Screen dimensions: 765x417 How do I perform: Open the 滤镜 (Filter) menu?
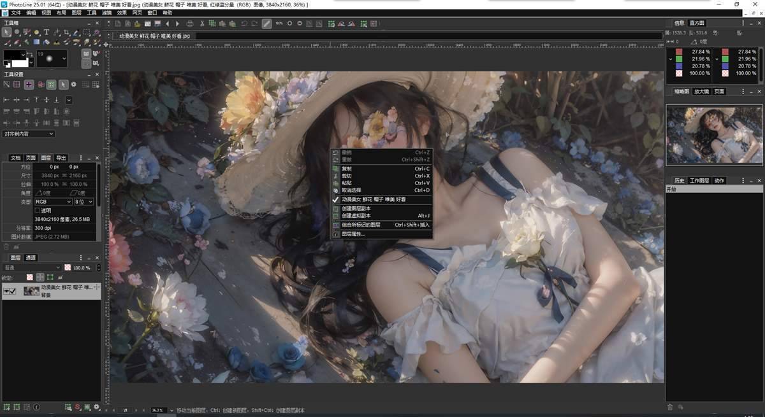107,13
